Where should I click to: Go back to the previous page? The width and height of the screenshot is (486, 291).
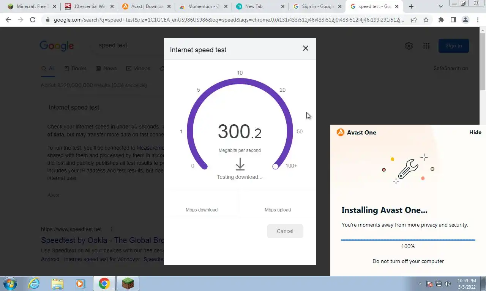pyautogui.click(x=8, y=20)
